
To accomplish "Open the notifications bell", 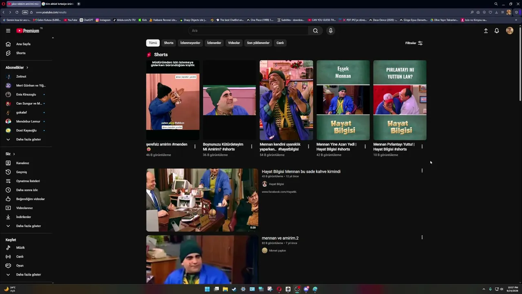I will pyautogui.click(x=497, y=31).
